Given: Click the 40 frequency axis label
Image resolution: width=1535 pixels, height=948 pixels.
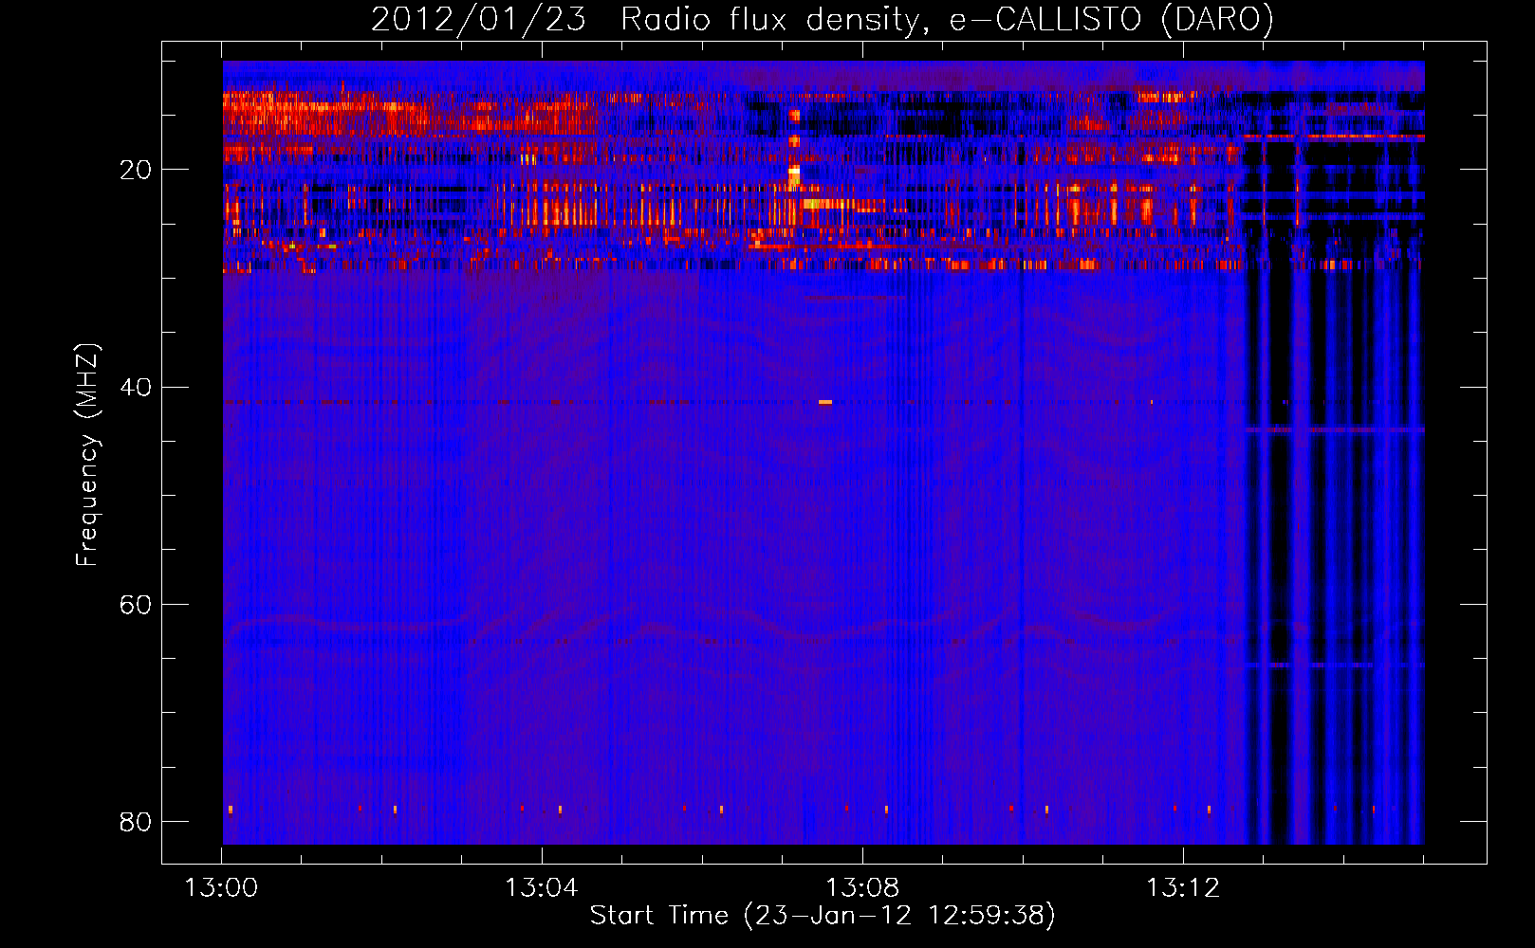Looking at the screenshot, I should [x=136, y=387].
